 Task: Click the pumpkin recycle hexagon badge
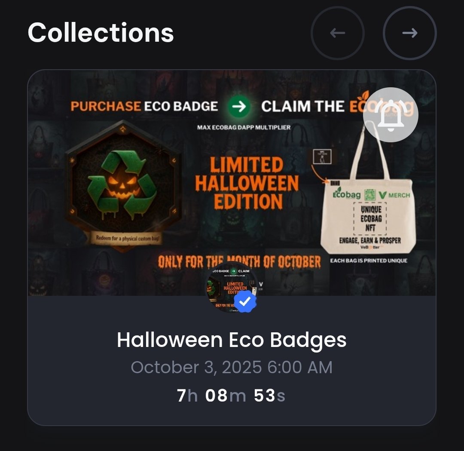(x=122, y=182)
